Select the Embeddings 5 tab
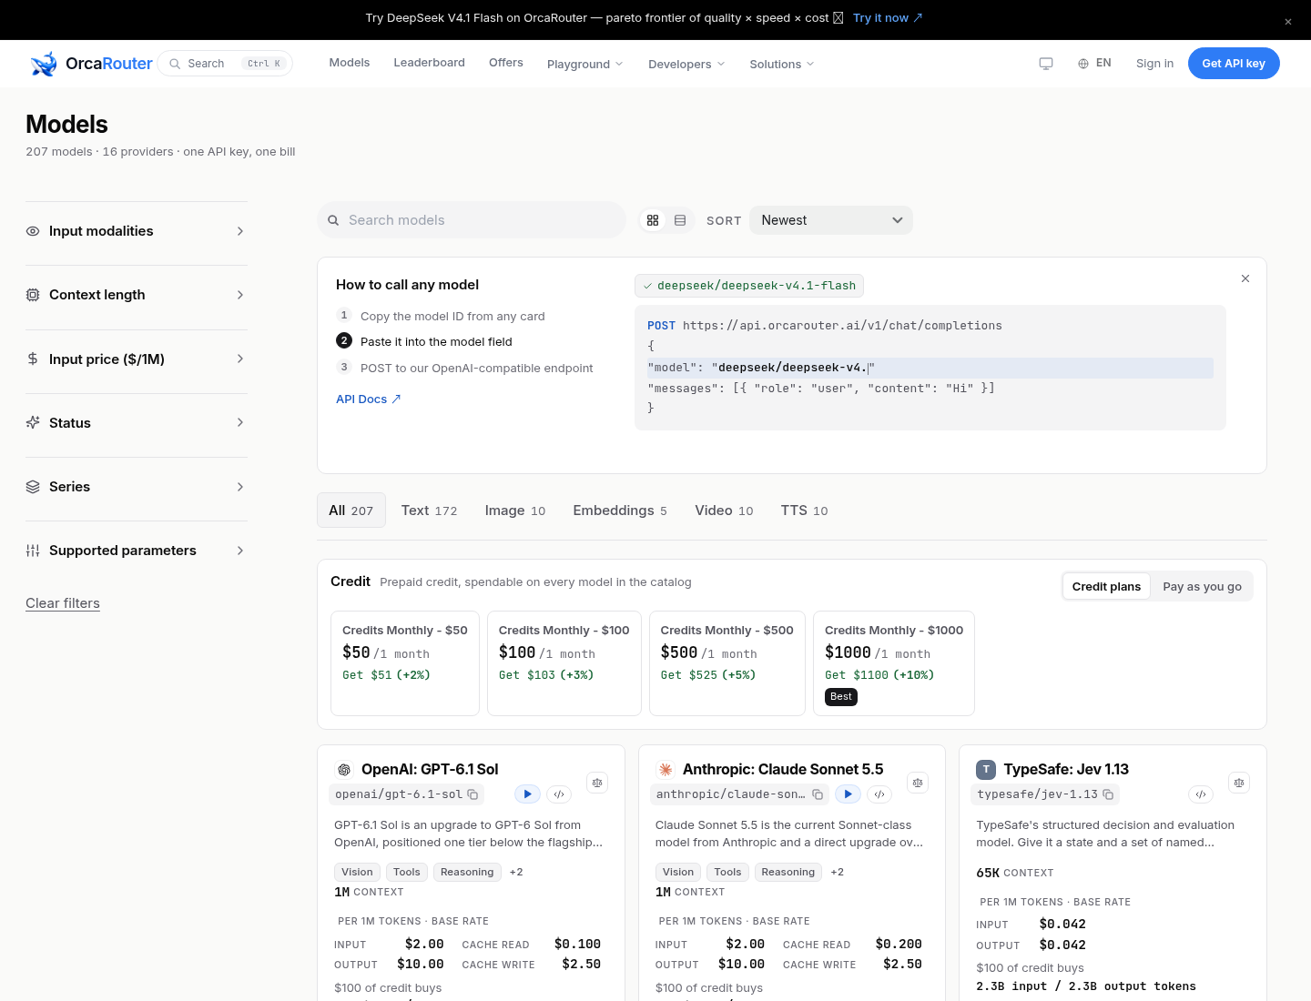Image resolution: width=1311 pixels, height=1001 pixels. pyautogui.click(x=620, y=511)
